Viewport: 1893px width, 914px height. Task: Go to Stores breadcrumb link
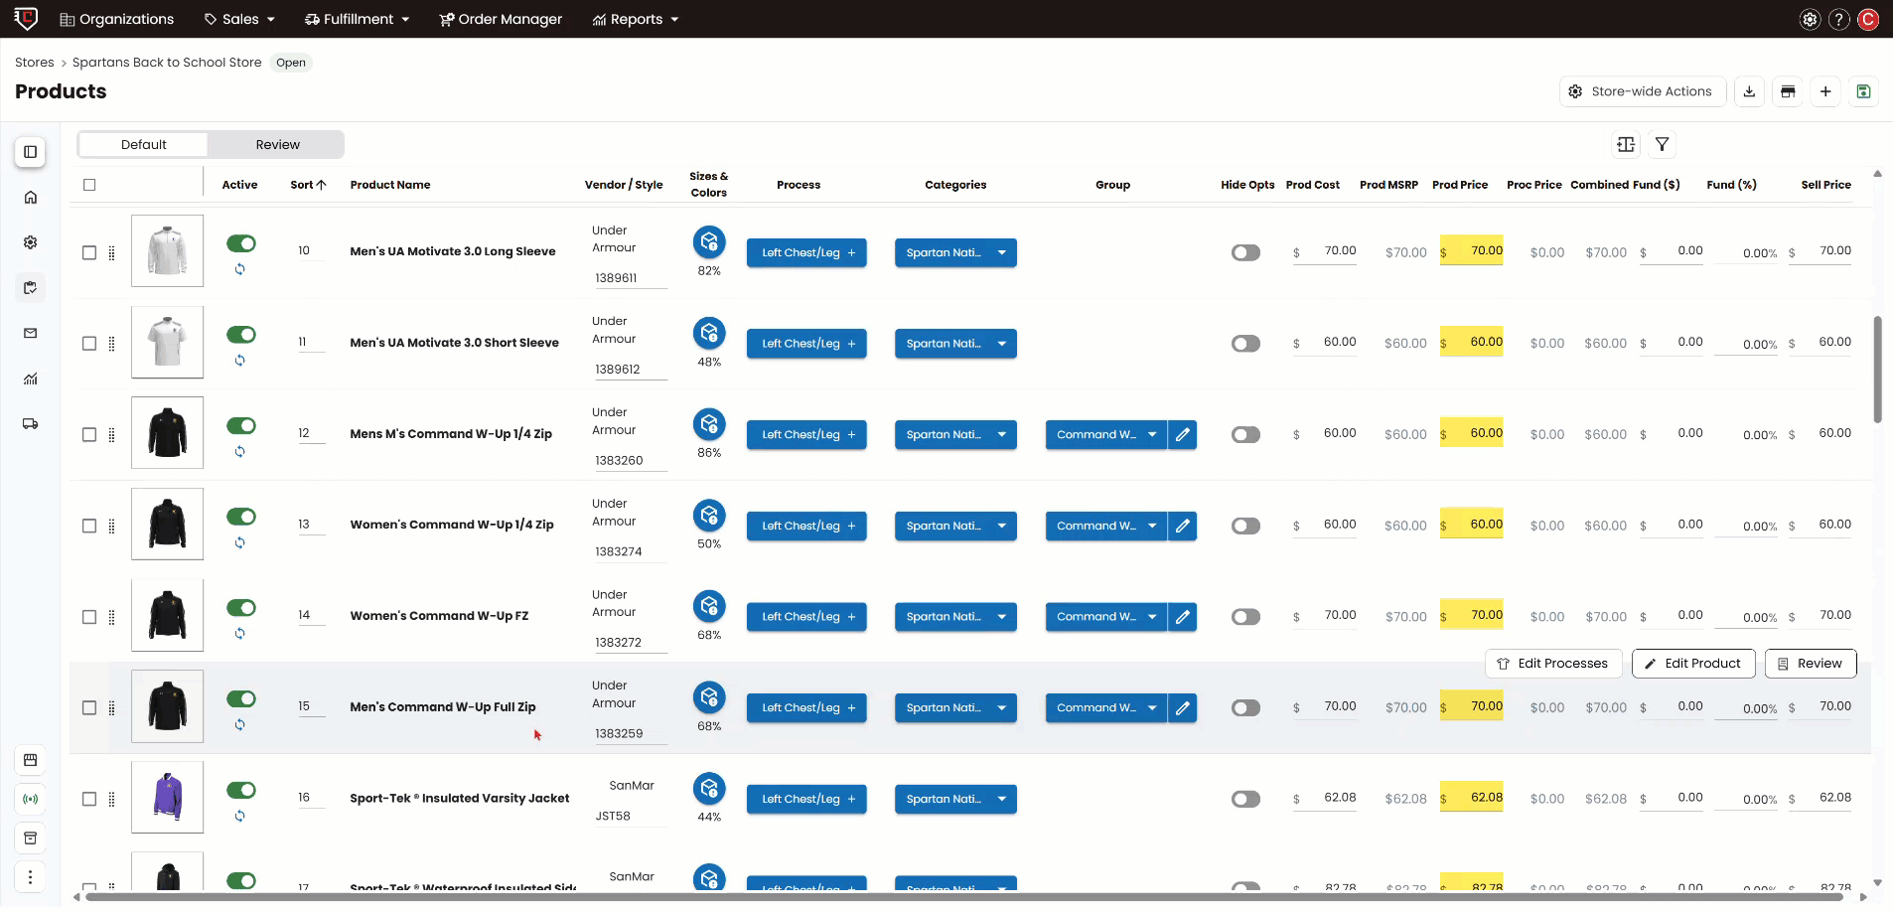tap(35, 63)
